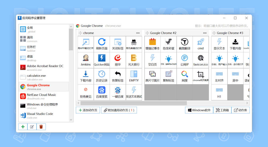Launch the cmd rocket action
The width and height of the screenshot is (268, 147).
coord(201,44)
